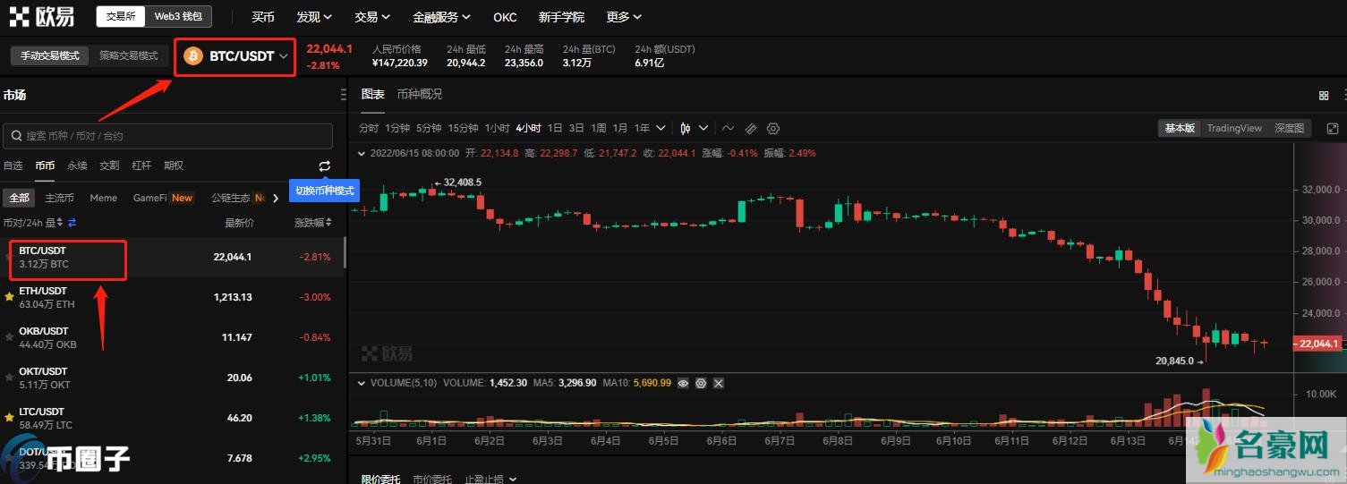
Task: Select the 交易所 exchange toggle
Action: tap(121, 16)
